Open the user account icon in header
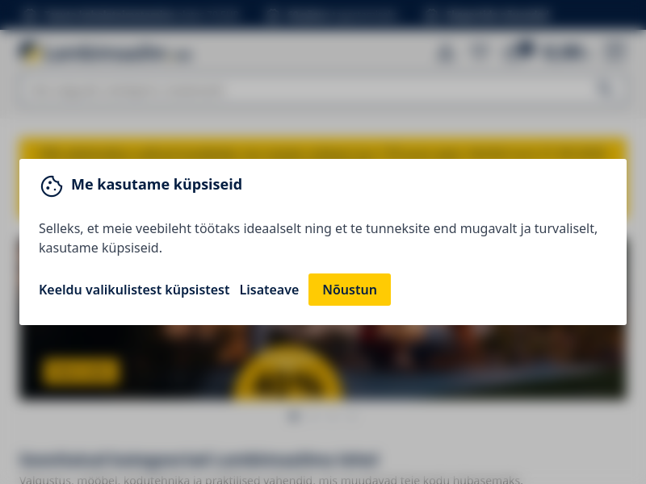Image resolution: width=646 pixels, height=484 pixels. pyautogui.click(x=446, y=52)
